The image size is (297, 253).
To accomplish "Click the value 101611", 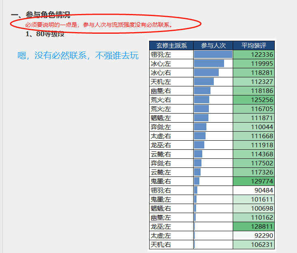I will 262,200.
